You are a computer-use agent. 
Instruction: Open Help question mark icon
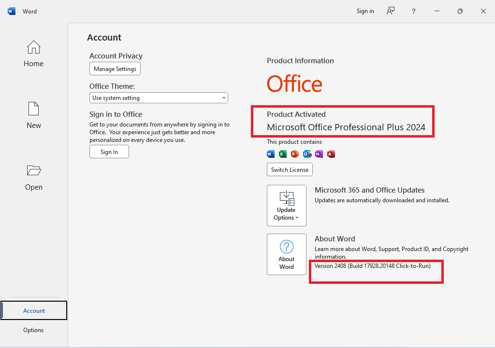pyautogui.click(x=414, y=12)
